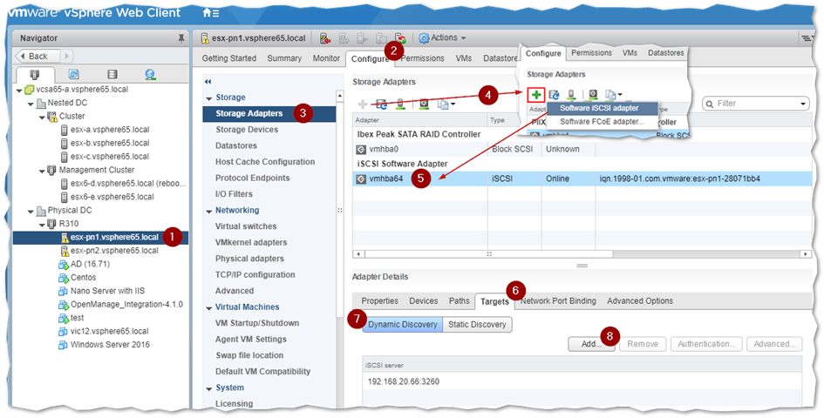Open Host Cache Configuration link

tap(265, 162)
